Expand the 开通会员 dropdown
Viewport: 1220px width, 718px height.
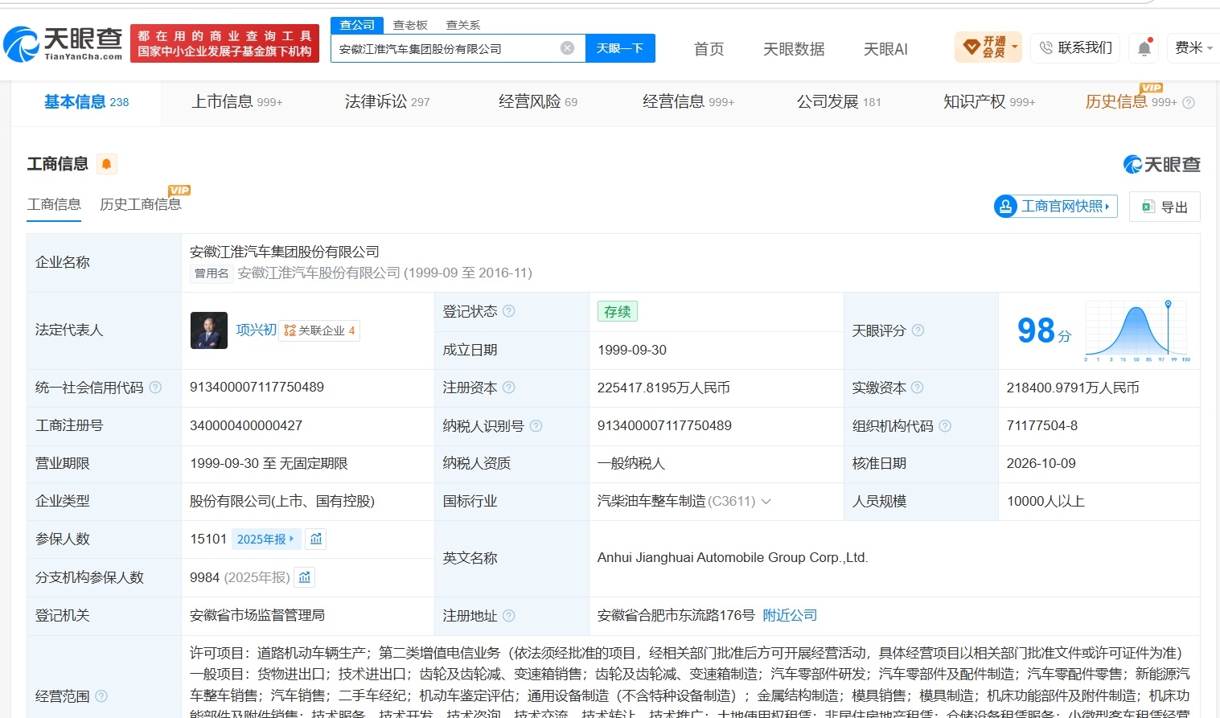(x=988, y=47)
